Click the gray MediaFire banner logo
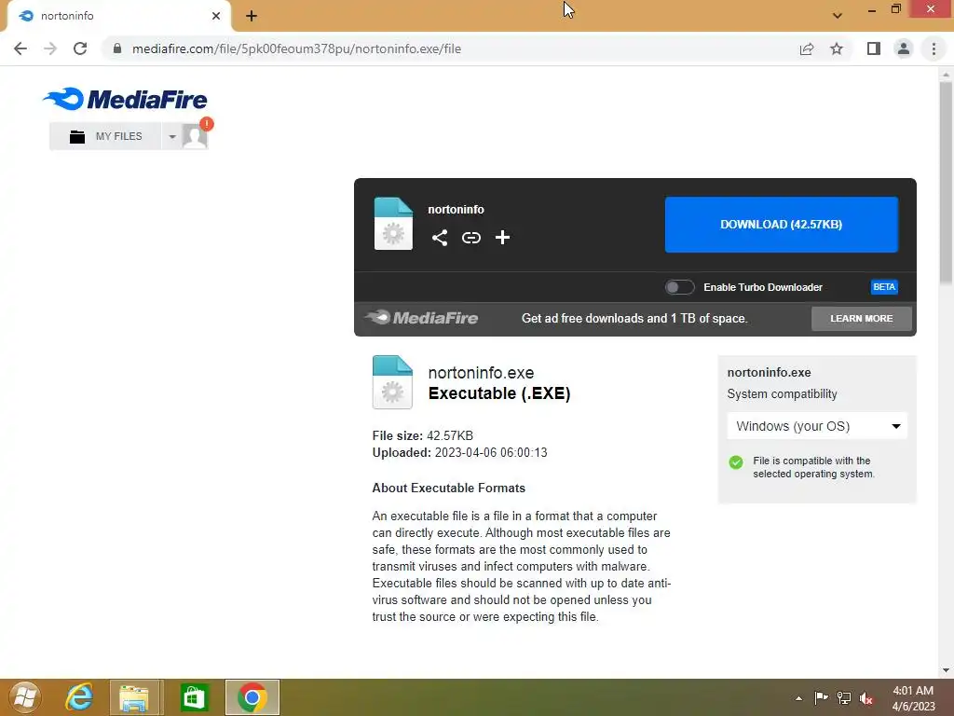954x716 pixels. 421,318
